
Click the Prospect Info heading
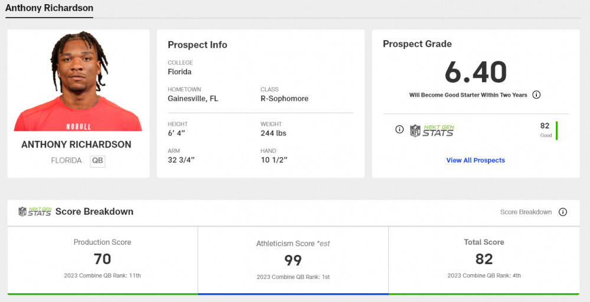[197, 45]
